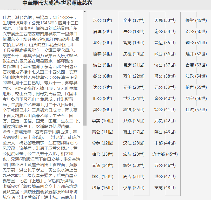Click 法政 (54世)
The height and width of the screenshot is (200, 211).
click(196, 76)
